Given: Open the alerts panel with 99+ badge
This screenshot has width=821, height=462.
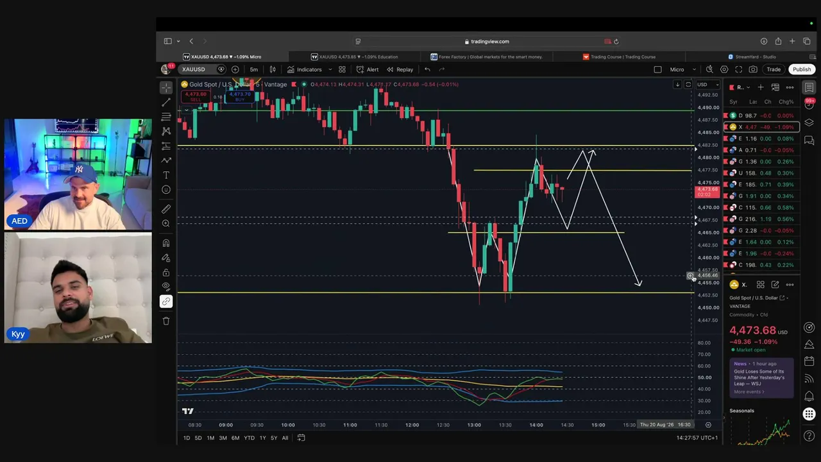Looking at the screenshot, I should tap(809, 104).
